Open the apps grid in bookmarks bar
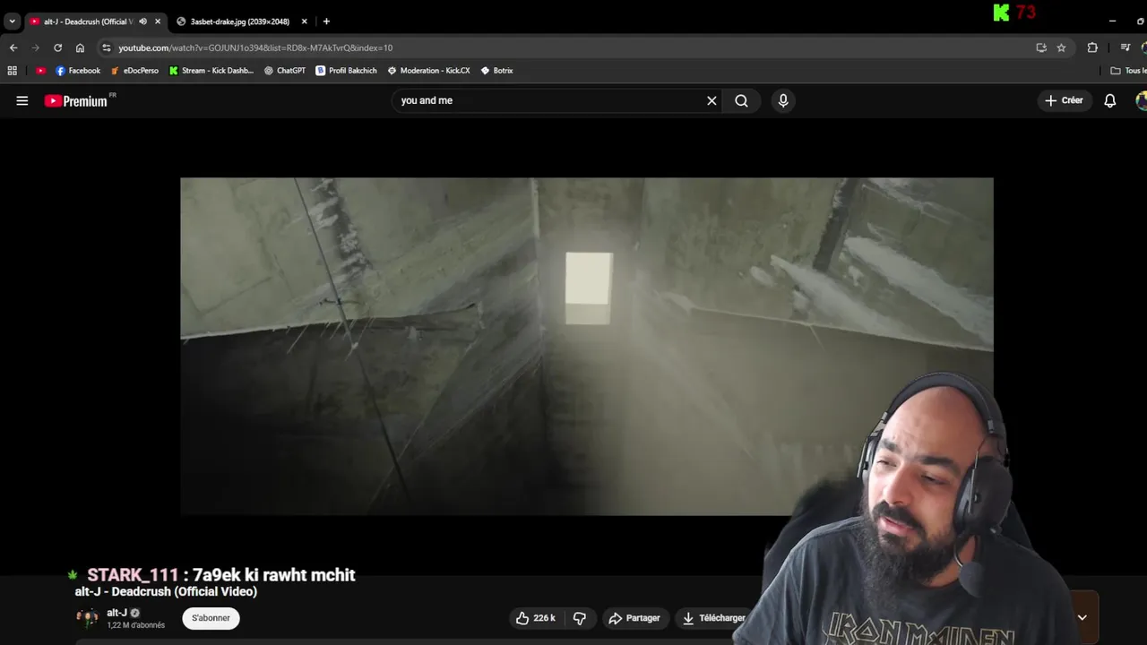This screenshot has width=1147, height=645. click(x=13, y=71)
